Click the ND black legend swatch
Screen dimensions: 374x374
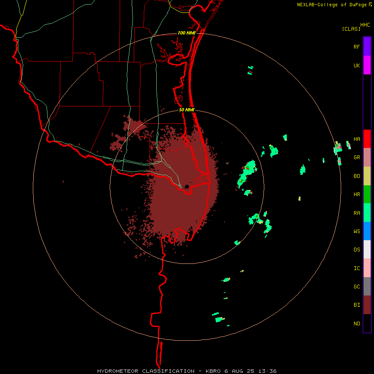click(x=367, y=323)
